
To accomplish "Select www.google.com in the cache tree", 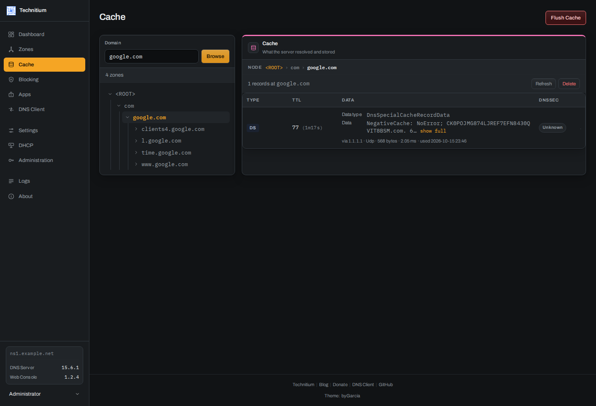I will click(x=165, y=164).
